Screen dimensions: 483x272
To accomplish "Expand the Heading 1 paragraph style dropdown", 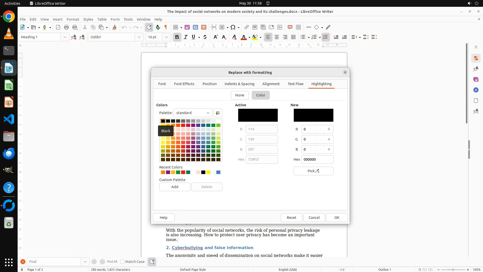I will click(x=65, y=37).
